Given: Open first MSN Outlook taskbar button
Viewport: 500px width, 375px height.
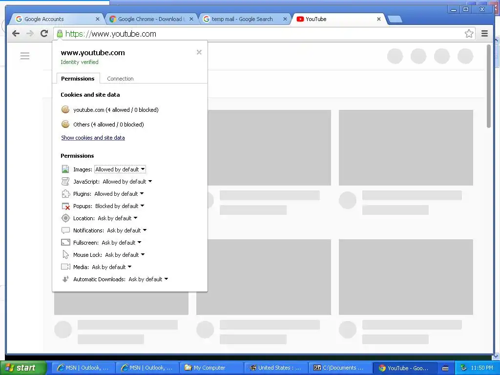Looking at the screenshot, I should point(83,368).
